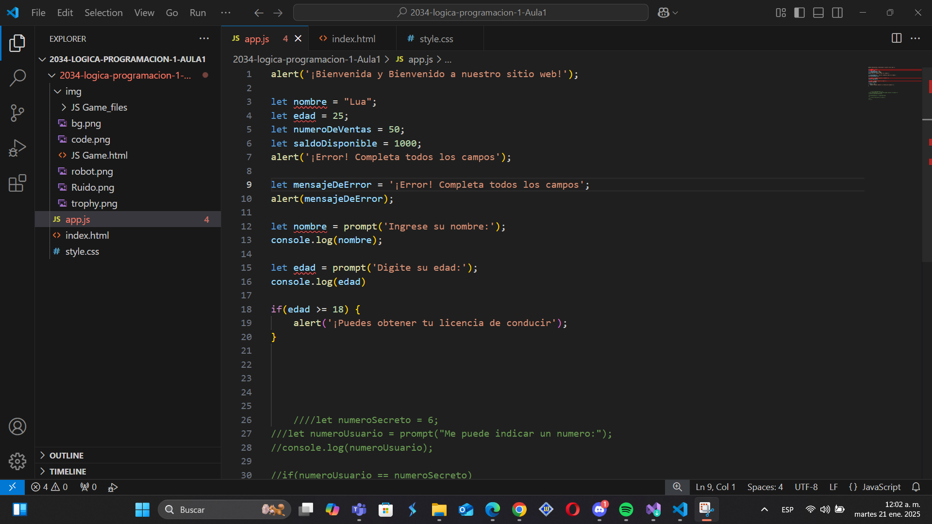Open the File menu
Viewport: 932px width, 524px height.
click(38, 13)
